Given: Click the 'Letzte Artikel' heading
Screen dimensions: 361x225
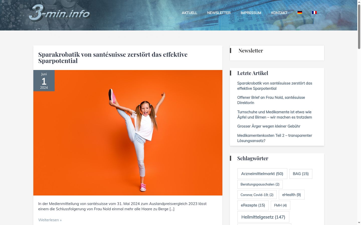Looking at the screenshot, I should point(253,73).
